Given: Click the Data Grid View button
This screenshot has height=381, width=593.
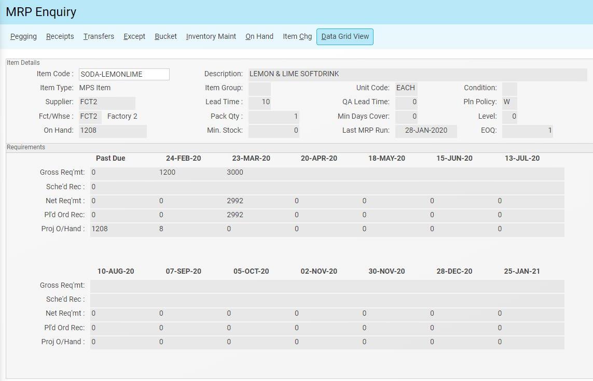Looking at the screenshot, I should pyautogui.click(x=345, y=37).
